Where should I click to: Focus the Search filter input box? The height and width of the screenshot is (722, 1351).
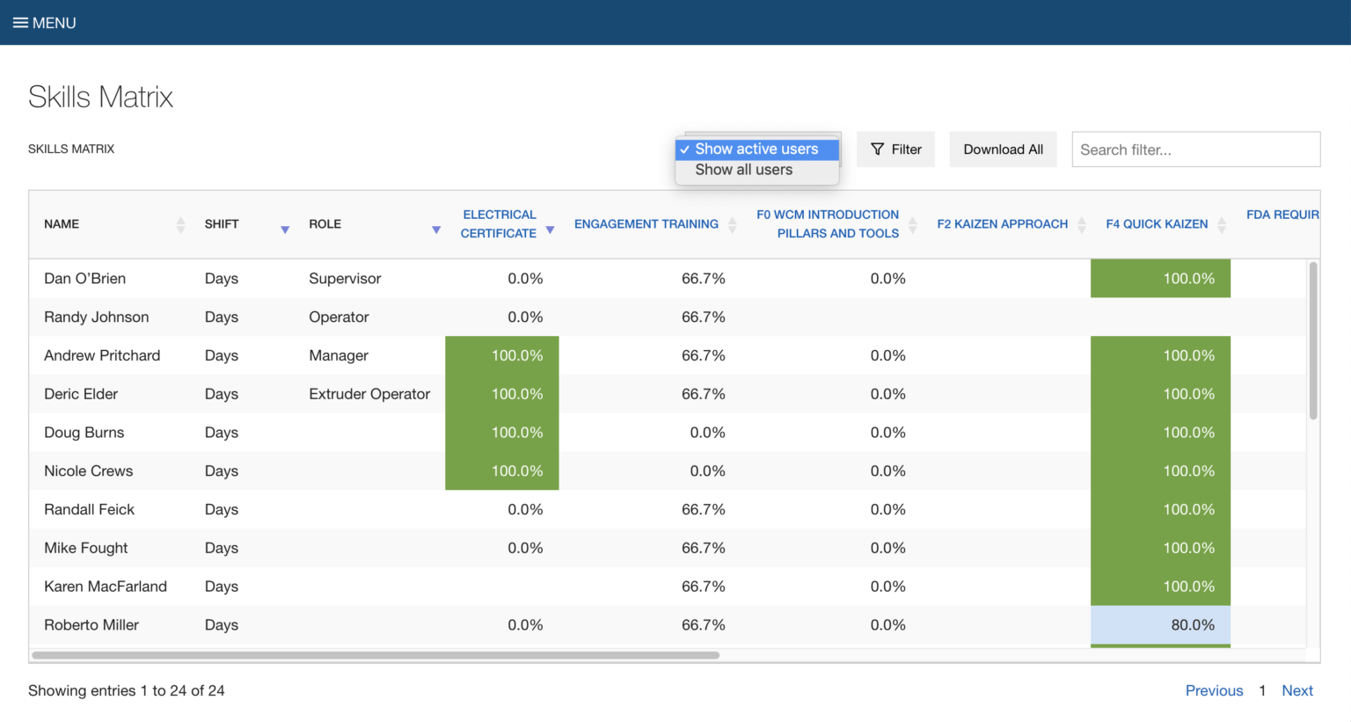coord(1196,150)
